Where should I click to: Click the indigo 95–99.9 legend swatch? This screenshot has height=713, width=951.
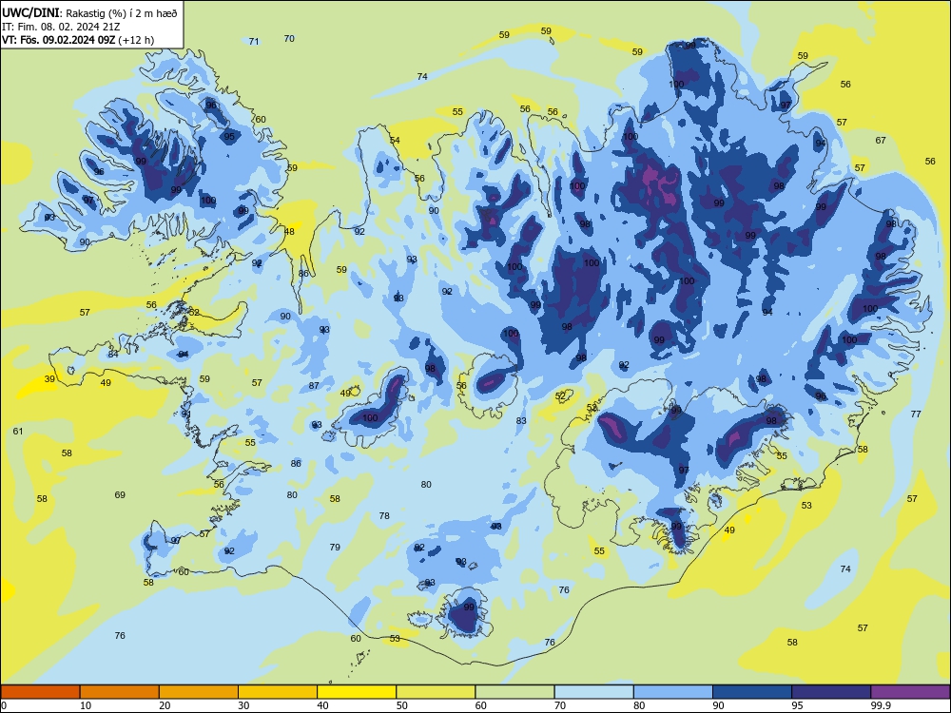(831, 692)
